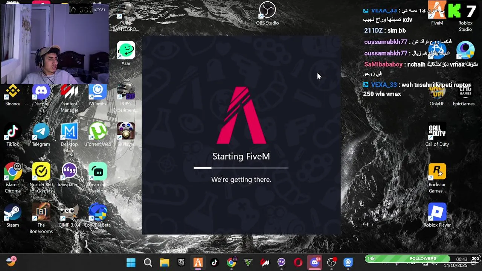Select the active FiveM taskbar icon
The width and height of the screenshot is (482, 271).
198,262
